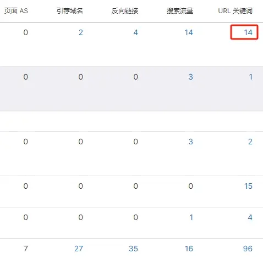The width and height of the screenshot is (263, 259).
Task: Select 引荐域名 0 in the 2-keyword row
Action: point(81,142)
